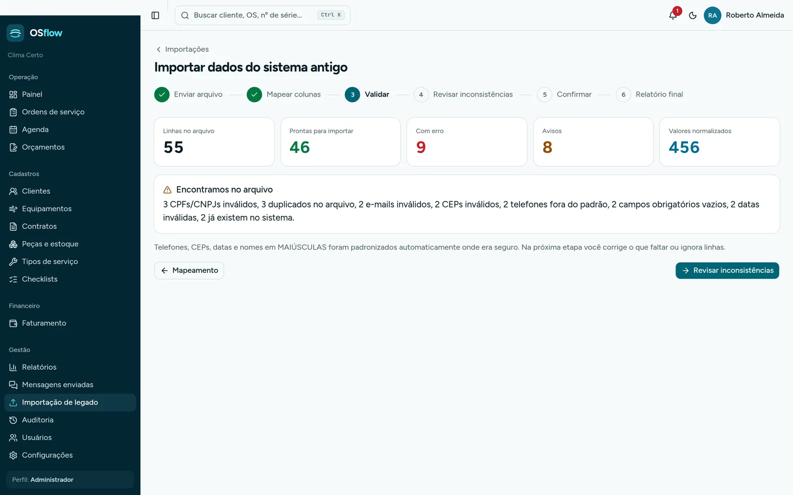Select the Relatório final step
This screenshot has height=495, width=793.
tap(649, 95)
